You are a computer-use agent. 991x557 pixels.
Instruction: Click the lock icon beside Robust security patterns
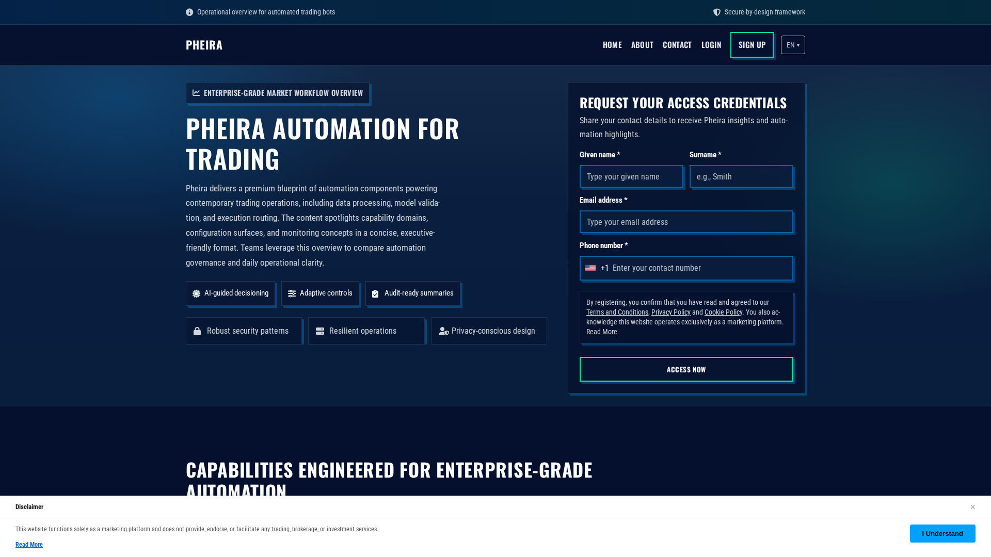(x=197, y=331)
